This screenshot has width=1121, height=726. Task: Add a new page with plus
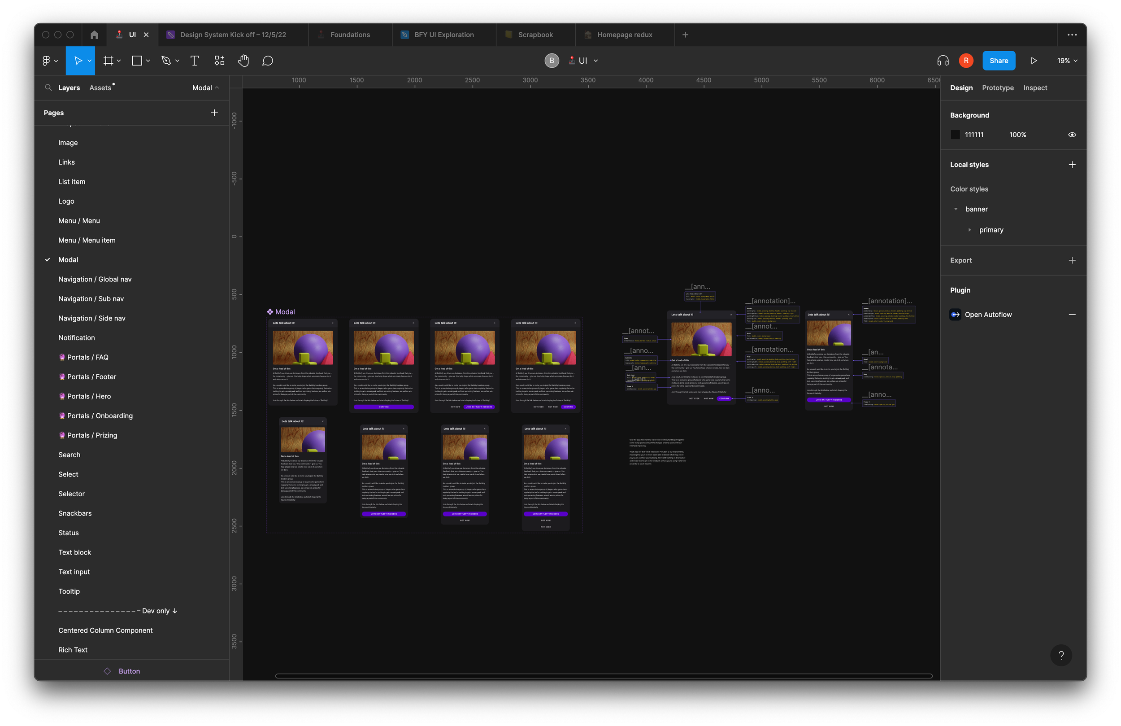click(214, 113)
